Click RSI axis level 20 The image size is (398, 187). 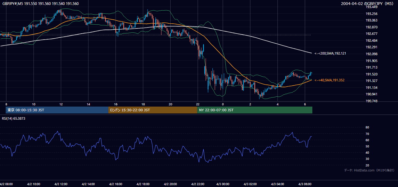367,165
